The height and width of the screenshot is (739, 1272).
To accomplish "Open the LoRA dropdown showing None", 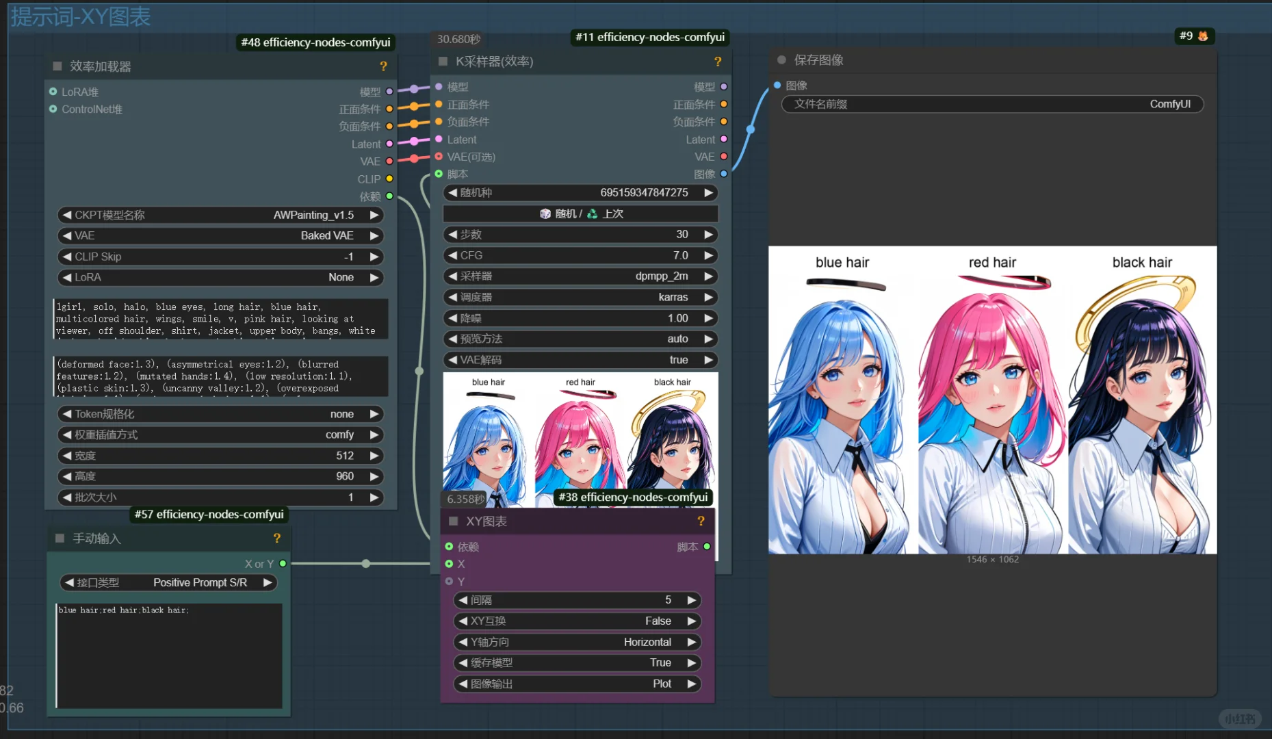I will 220,277.
